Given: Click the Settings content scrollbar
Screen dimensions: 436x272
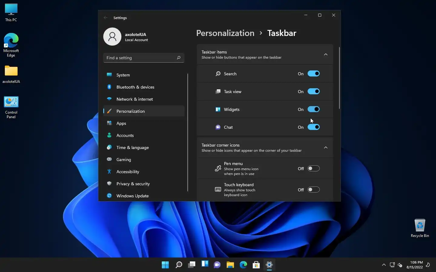Looking at the screenshot, I should pyautogui.click(x=339, y=78).
